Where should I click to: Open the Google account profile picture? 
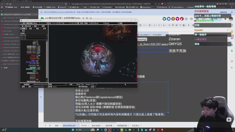click(x=231, y=19)
